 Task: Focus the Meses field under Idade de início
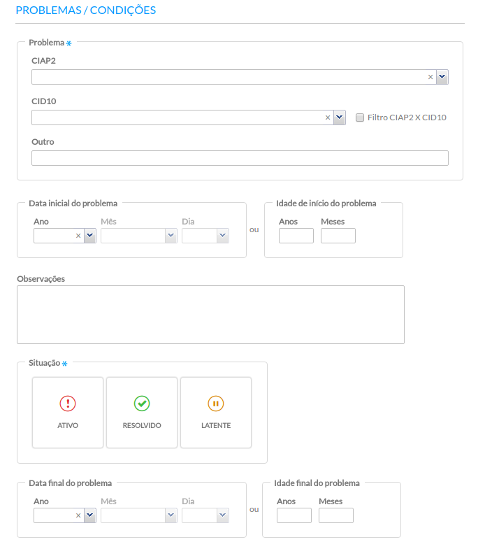tap(338, 236)
